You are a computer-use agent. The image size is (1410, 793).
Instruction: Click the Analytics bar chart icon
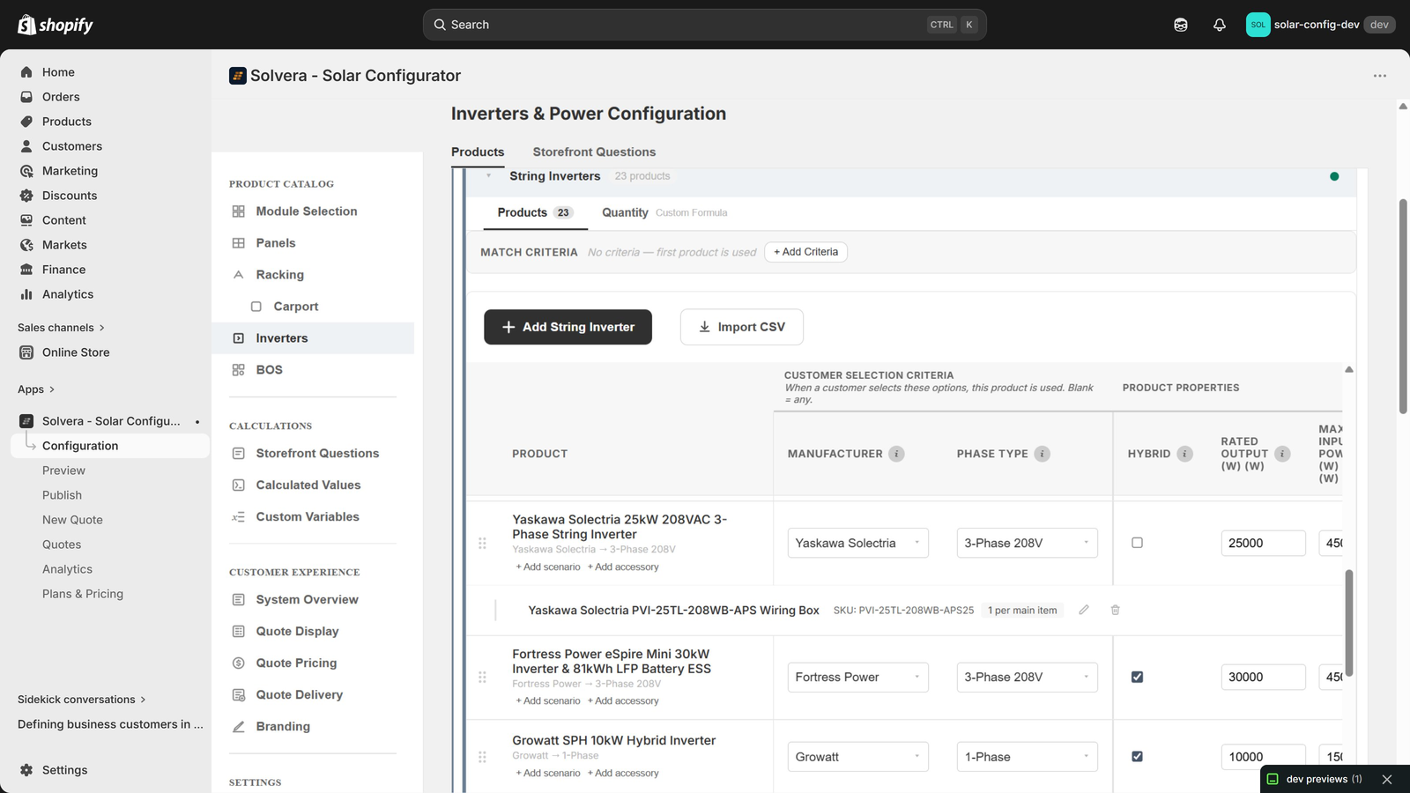[x=26, y=294]
